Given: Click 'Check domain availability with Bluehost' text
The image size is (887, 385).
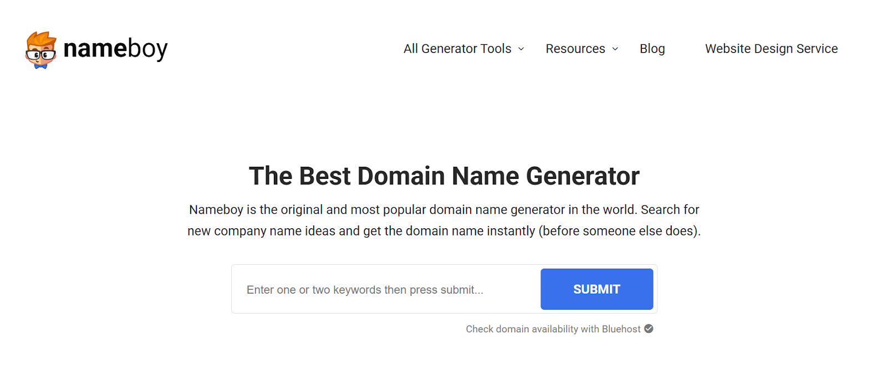Looking at the screenshot, I should point(553,329).
